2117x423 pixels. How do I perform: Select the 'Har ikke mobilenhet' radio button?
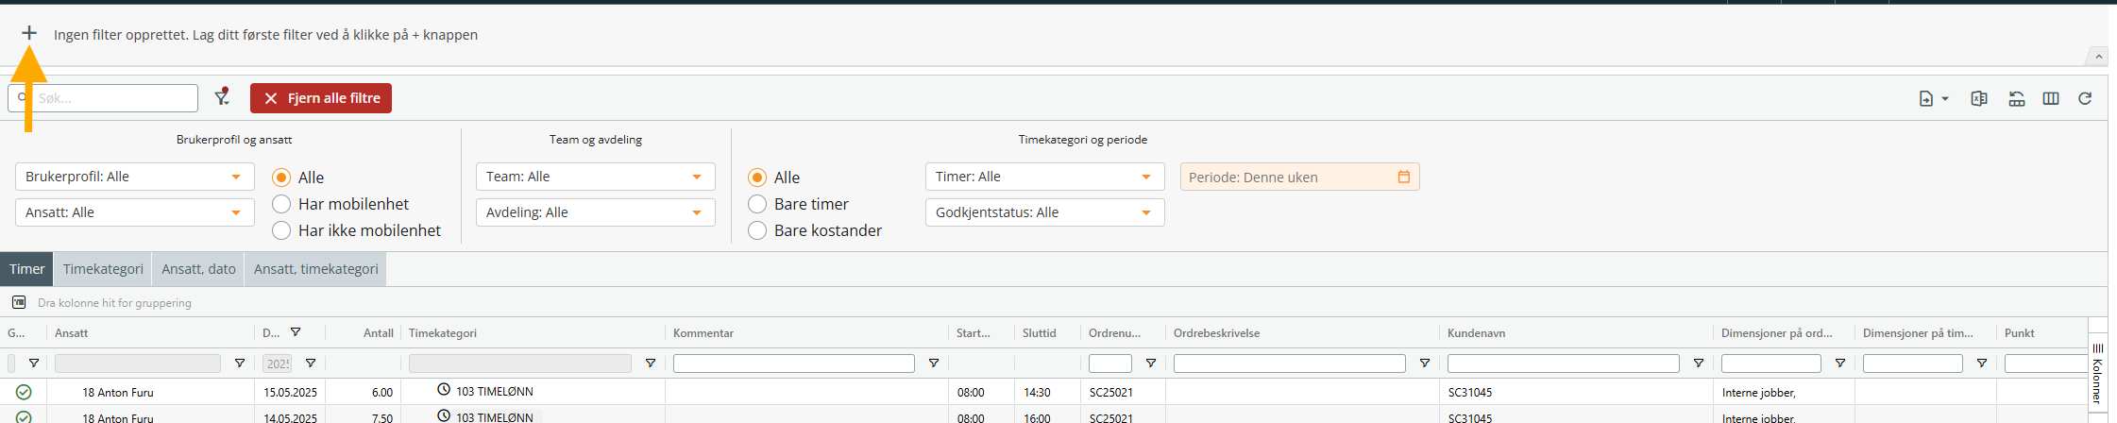[281, 230]
